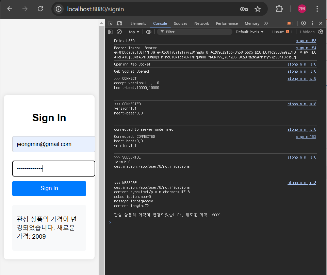Open the profile avatar menu
Viewport: 327px width, 275px height.
coord(302,9)
